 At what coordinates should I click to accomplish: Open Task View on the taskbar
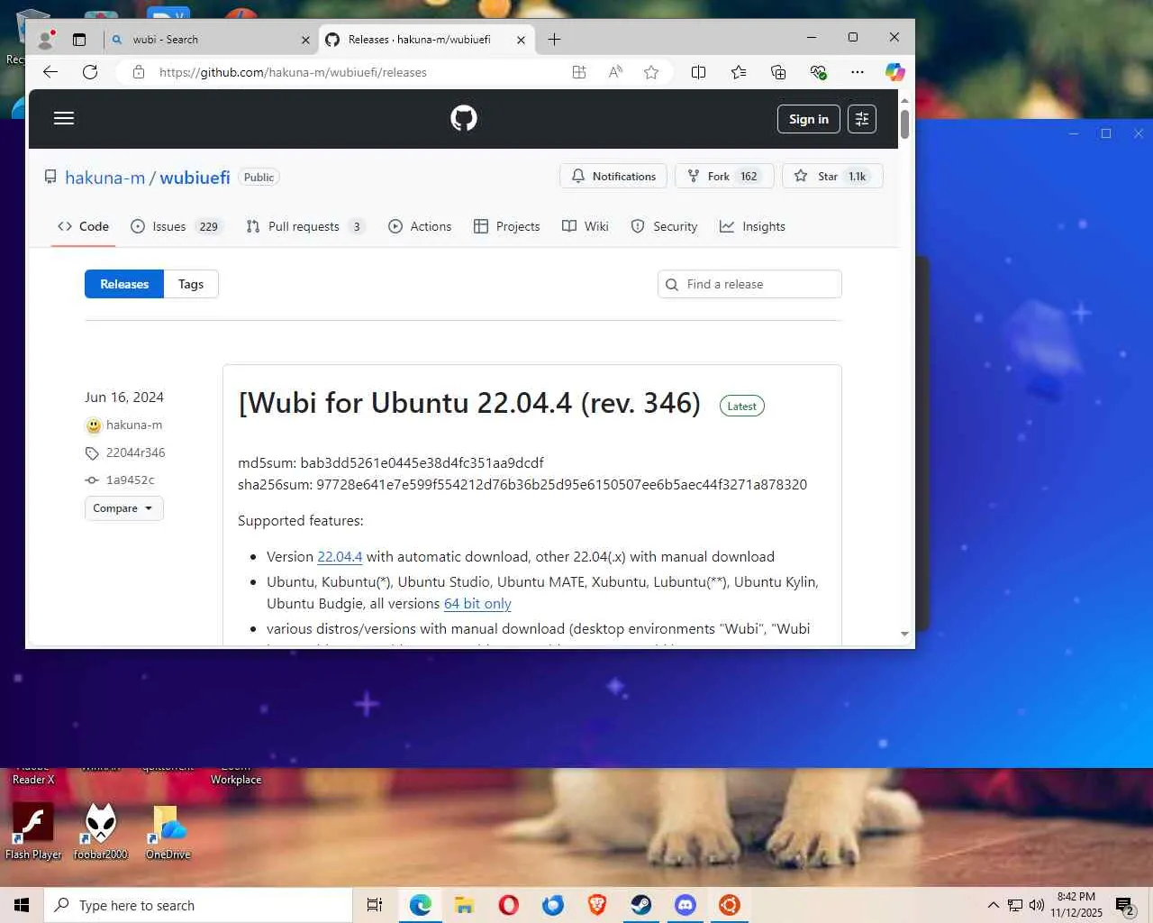click(375, 905)
